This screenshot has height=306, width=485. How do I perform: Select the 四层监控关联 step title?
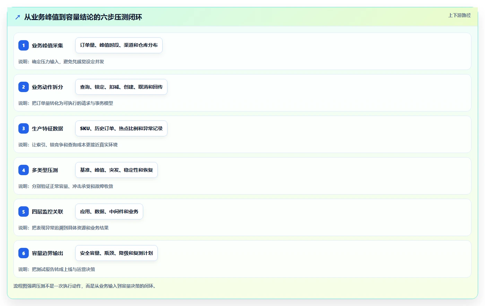(47, 211)
